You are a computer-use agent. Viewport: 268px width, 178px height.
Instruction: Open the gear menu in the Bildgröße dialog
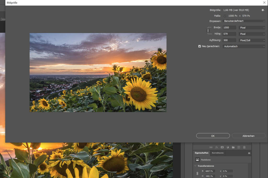click(263, 10)
